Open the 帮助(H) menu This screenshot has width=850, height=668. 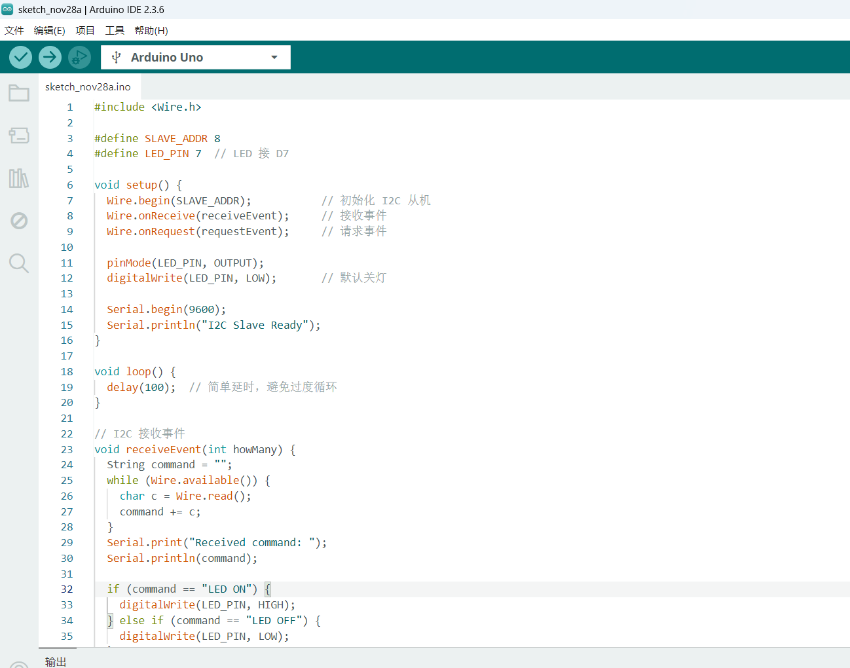tap(151, 31)
